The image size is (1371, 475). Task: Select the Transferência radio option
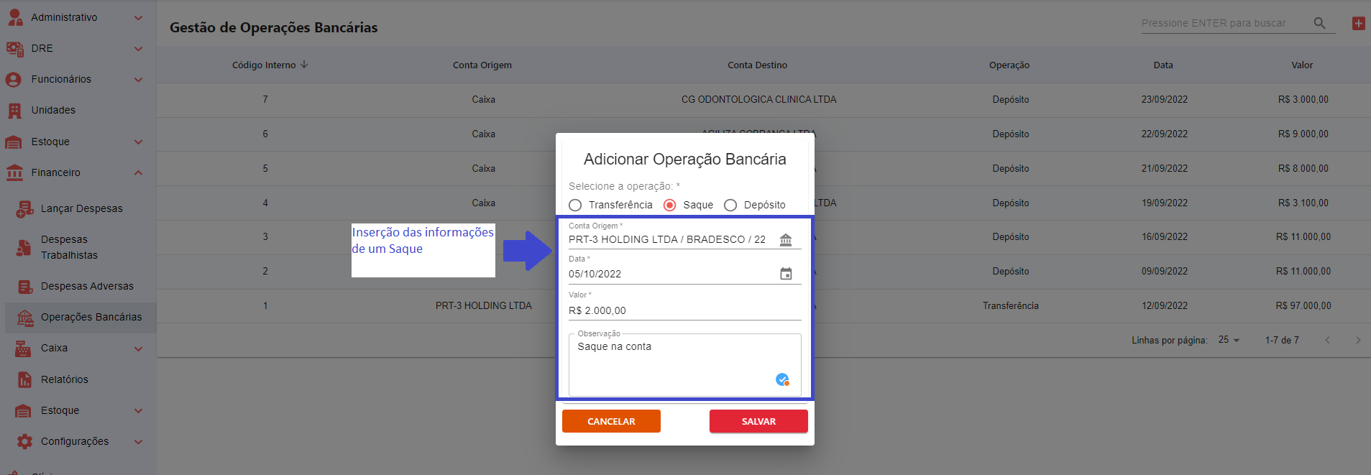pos(575,206)
